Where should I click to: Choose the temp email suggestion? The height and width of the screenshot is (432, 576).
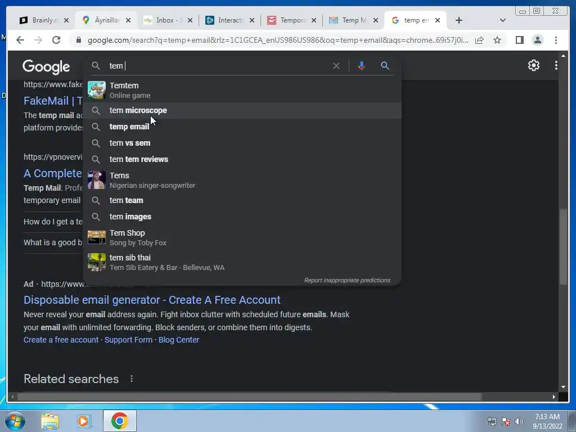pyautogui.click(x=242, y=127)
